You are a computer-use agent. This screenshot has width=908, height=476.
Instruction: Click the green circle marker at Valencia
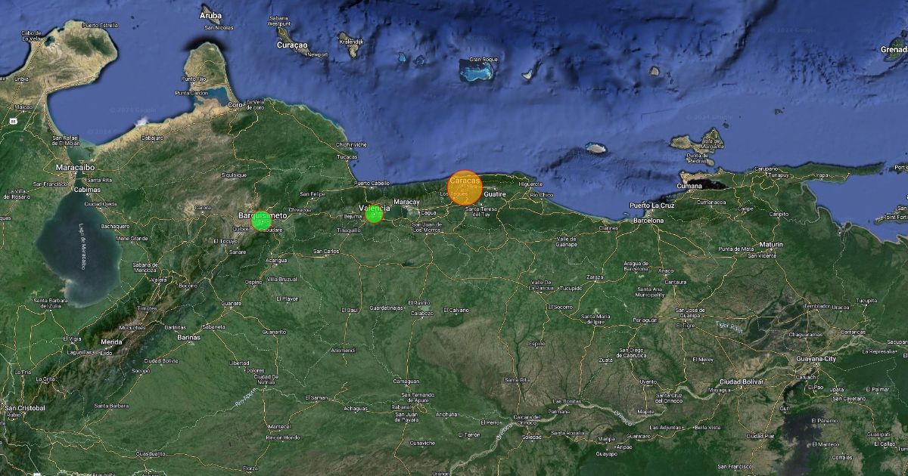[374, 214]
